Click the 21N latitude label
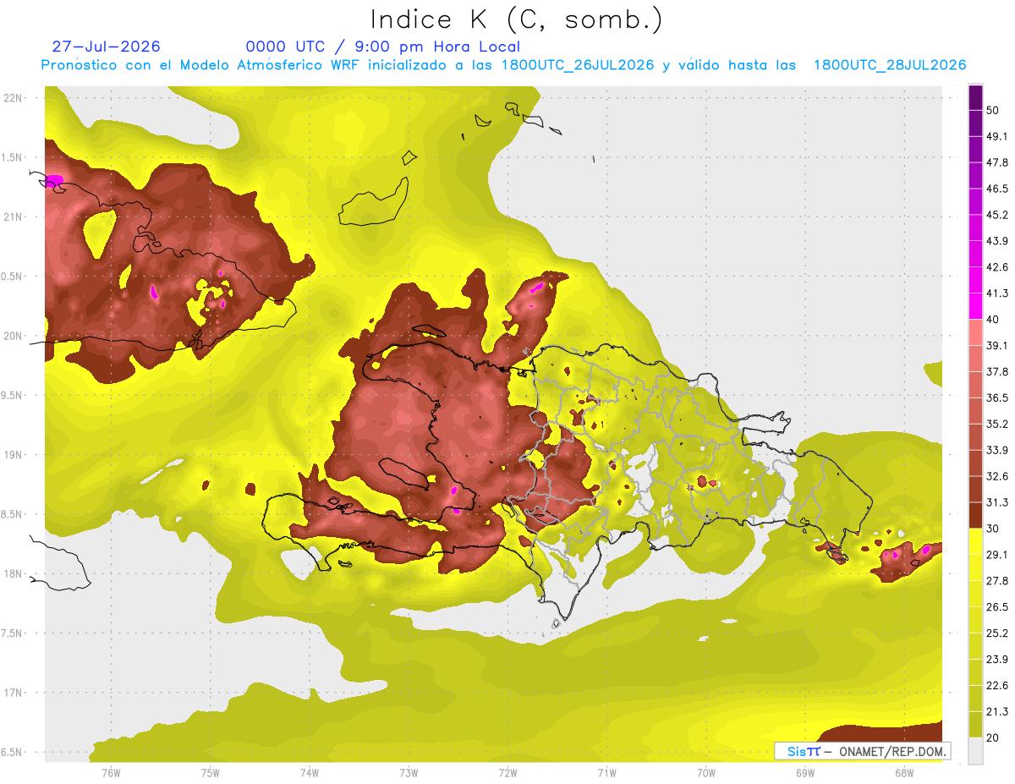The image size is (1015, 784). (x=14, y=217)
